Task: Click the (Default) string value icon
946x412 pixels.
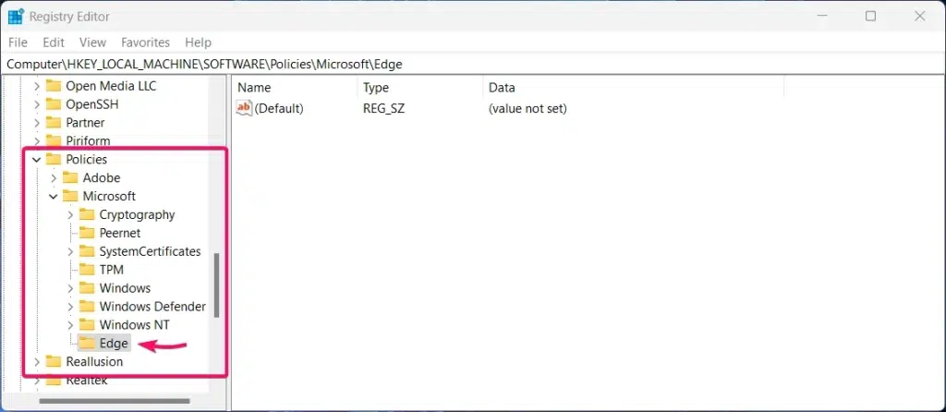Action: tap(244, 109)
